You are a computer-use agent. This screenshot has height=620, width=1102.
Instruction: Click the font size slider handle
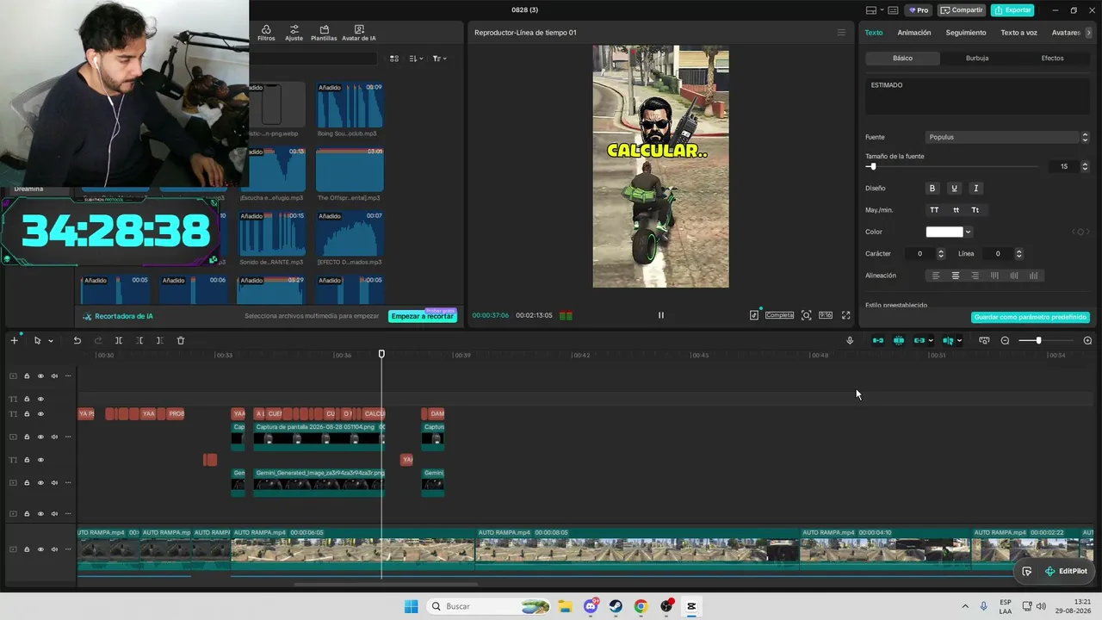click(x=872, y=166)
